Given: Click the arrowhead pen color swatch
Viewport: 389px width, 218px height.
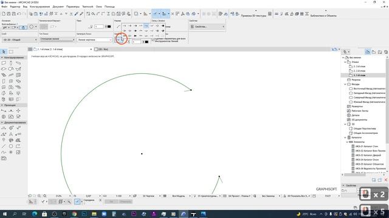Looking at the screenshot, I should pyautogui.click(x=146, y=42).
